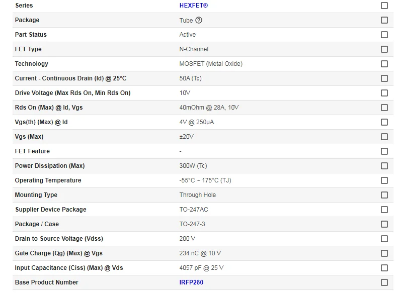Viewport: 397px width, 293px height.
Task: Open the HEXFET® series link
Action: (x=193, y=6)
